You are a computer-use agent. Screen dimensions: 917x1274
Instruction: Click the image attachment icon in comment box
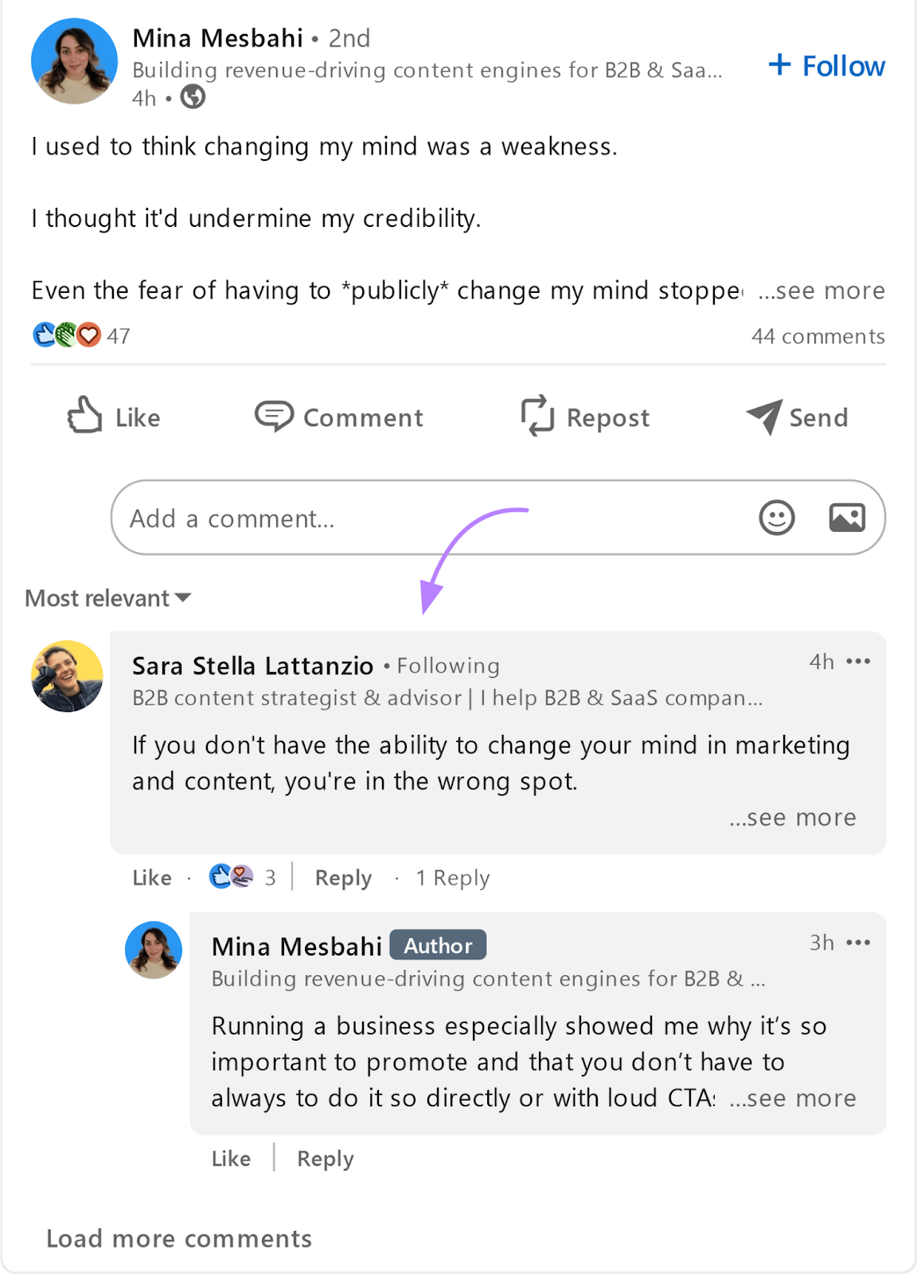[x=847, y=518]
